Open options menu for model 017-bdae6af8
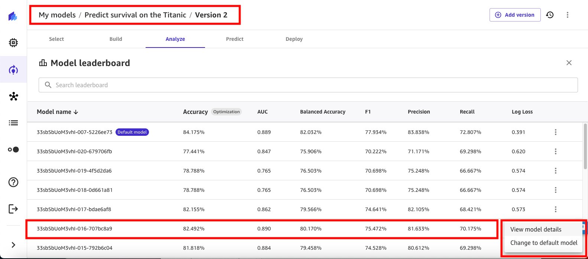This screenshot has width=588, height=259. (556, 209)
